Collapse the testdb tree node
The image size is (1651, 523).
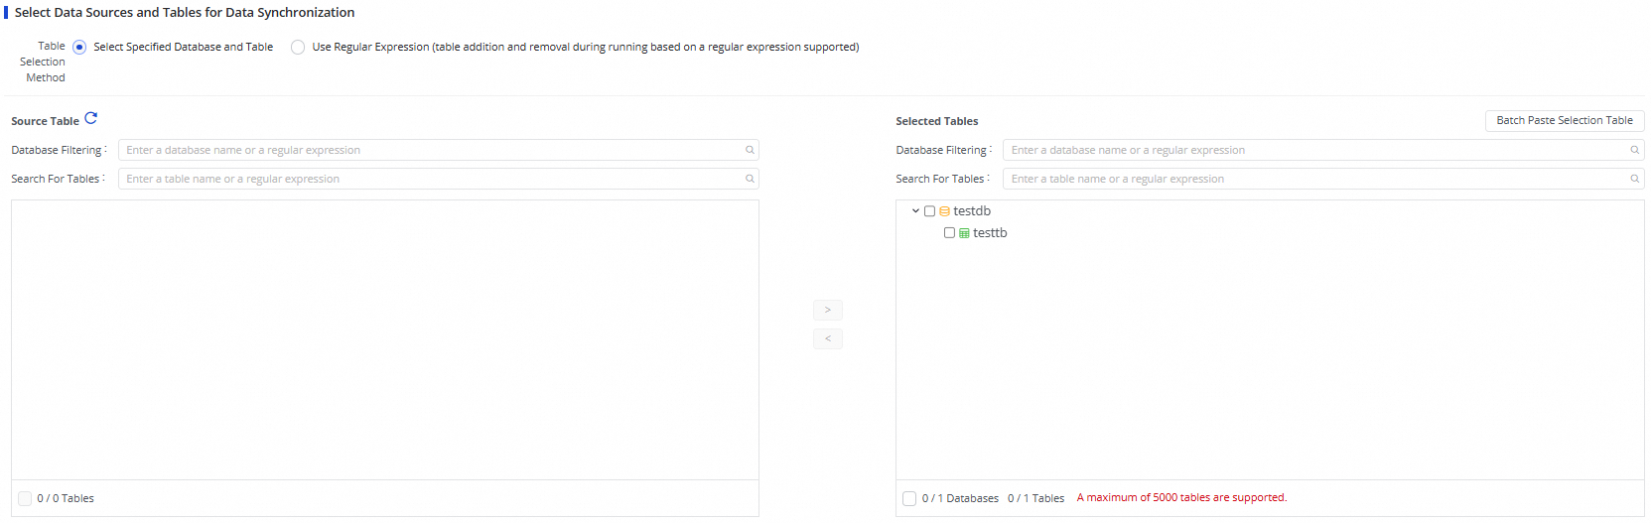click(x=915, y=211)
